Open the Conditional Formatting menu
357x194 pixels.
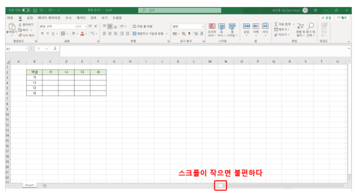[212, 30]
